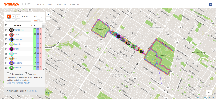Open the Facebook icon in header

point(211,4)
